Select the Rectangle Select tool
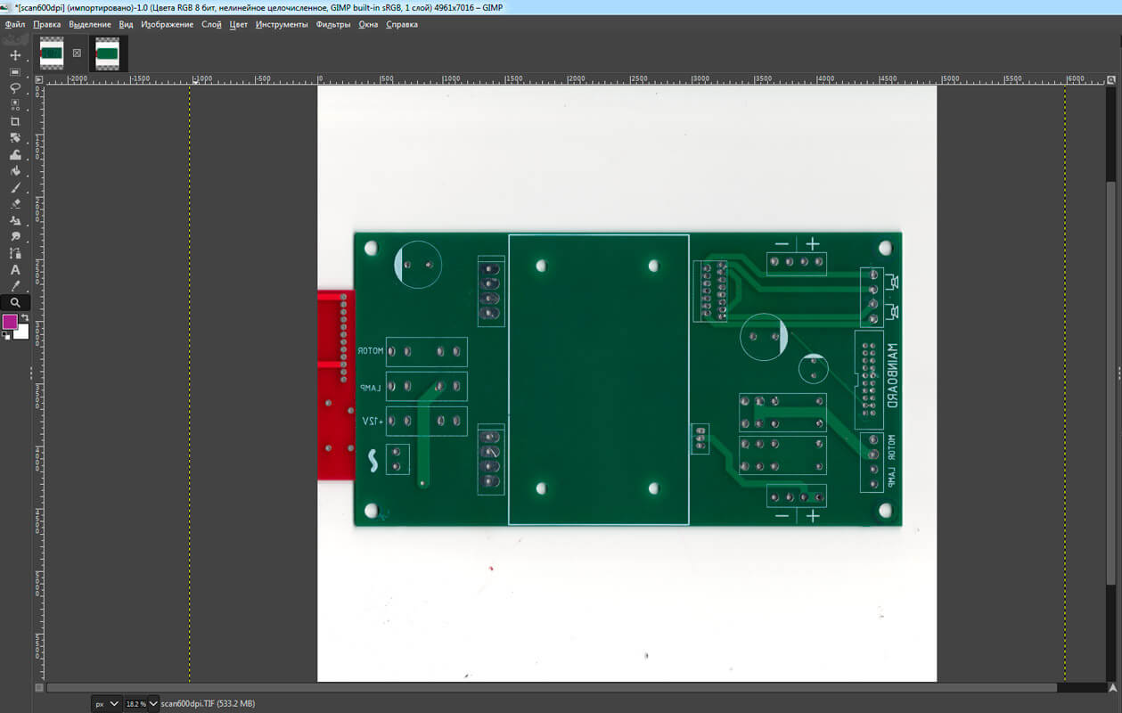This screenshot has width=1122, height=713. (x=15, y=72)
